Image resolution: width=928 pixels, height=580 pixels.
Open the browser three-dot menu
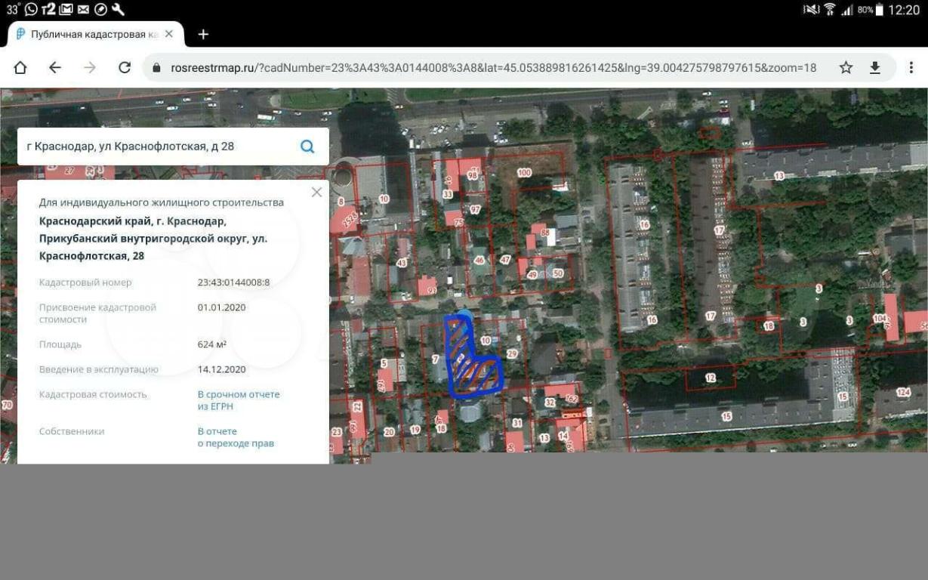[911, 67]
